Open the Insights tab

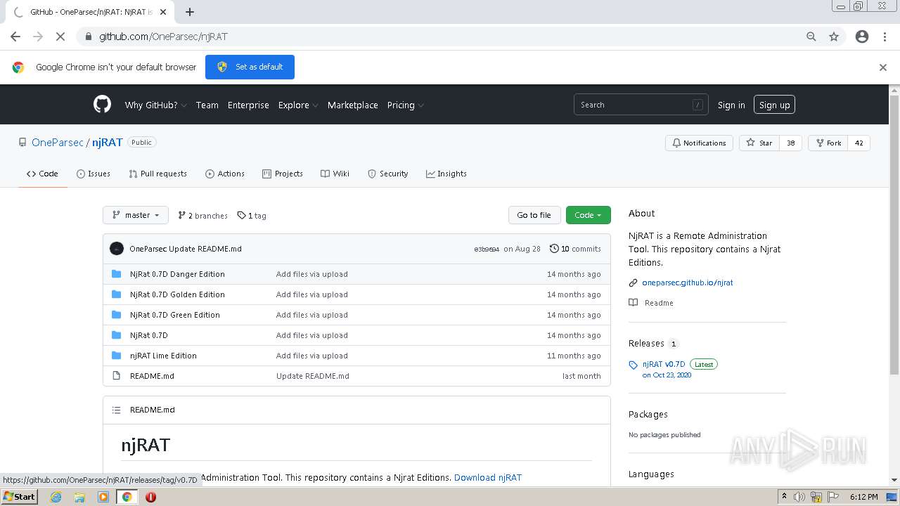click(446, 174)
